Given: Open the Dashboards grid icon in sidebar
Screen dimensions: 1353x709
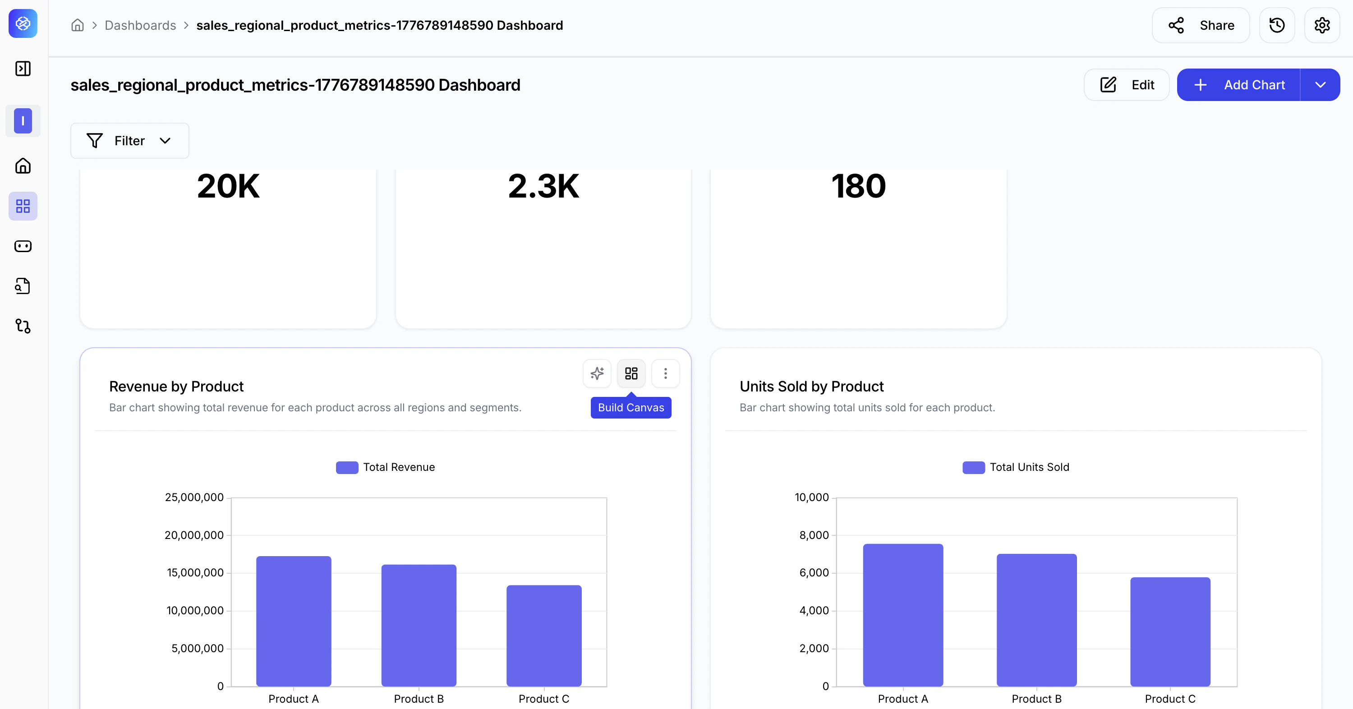Looking at the screenshot, I should click(x=23, y=206).
